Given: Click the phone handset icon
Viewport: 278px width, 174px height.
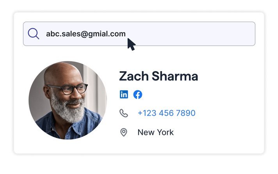Looking at the screenshot, I should point(123,113).
